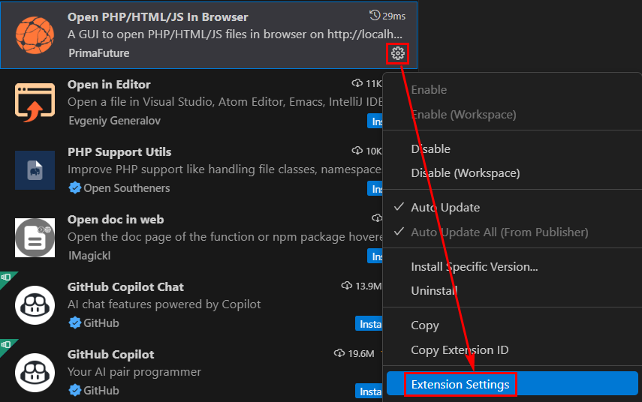Screen dimensions: 642x402
Task: Open Extension Settings from the menu
Action: [512, 384]
